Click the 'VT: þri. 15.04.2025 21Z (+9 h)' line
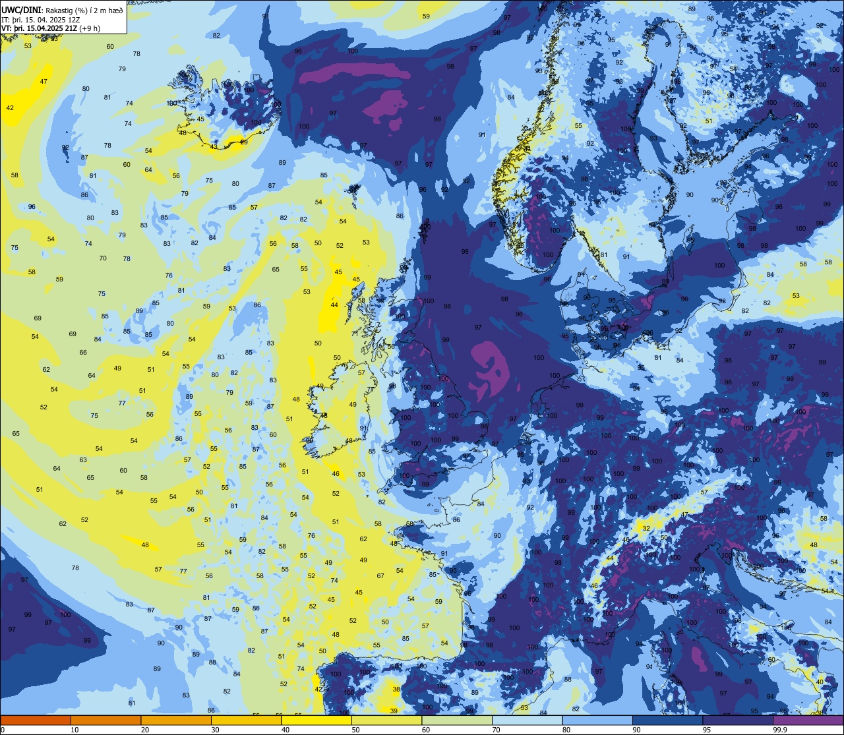Image resolution: width=844 pixels, height=735 pixels. [51, 28]
